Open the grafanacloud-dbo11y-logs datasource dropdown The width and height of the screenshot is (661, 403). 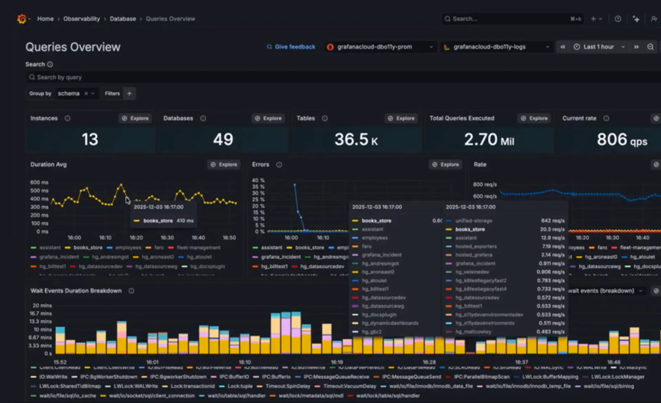497,47
